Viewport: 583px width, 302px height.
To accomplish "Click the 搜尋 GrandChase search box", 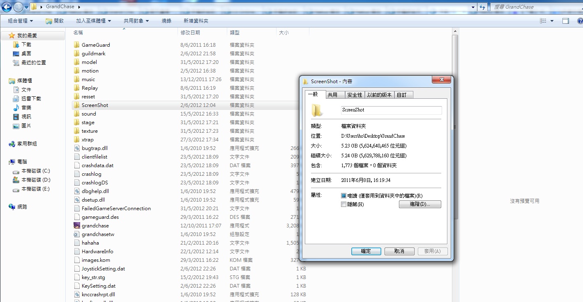I will pyautogui.click(x=536, y=7).
